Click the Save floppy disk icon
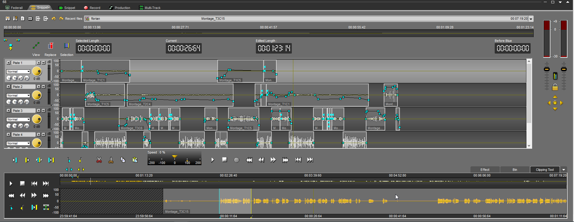This screenshot has width=574, height=222. click(x=8, y=19)
